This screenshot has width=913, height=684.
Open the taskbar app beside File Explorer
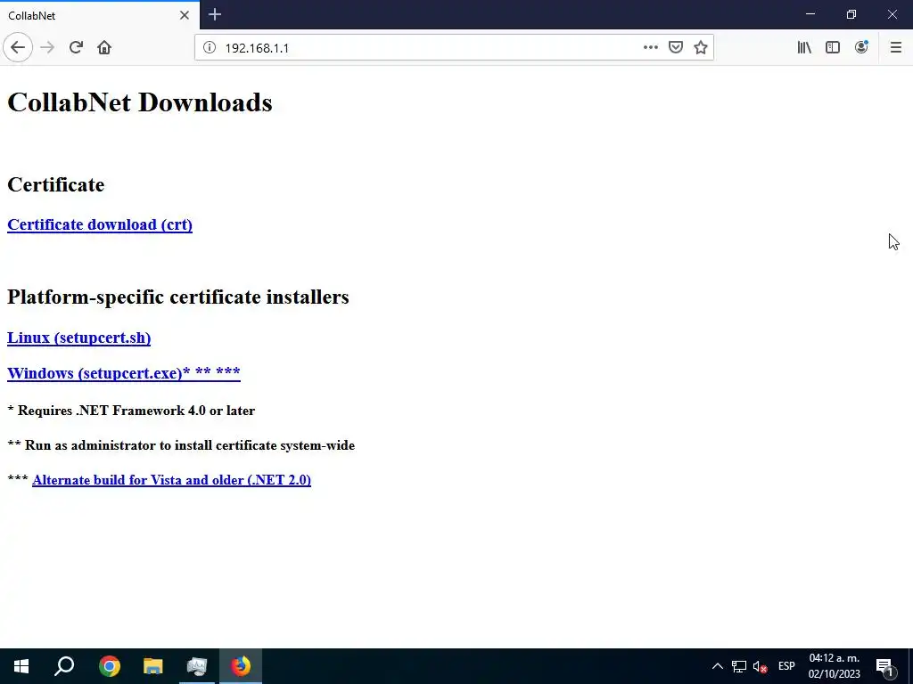click(197, 666)
